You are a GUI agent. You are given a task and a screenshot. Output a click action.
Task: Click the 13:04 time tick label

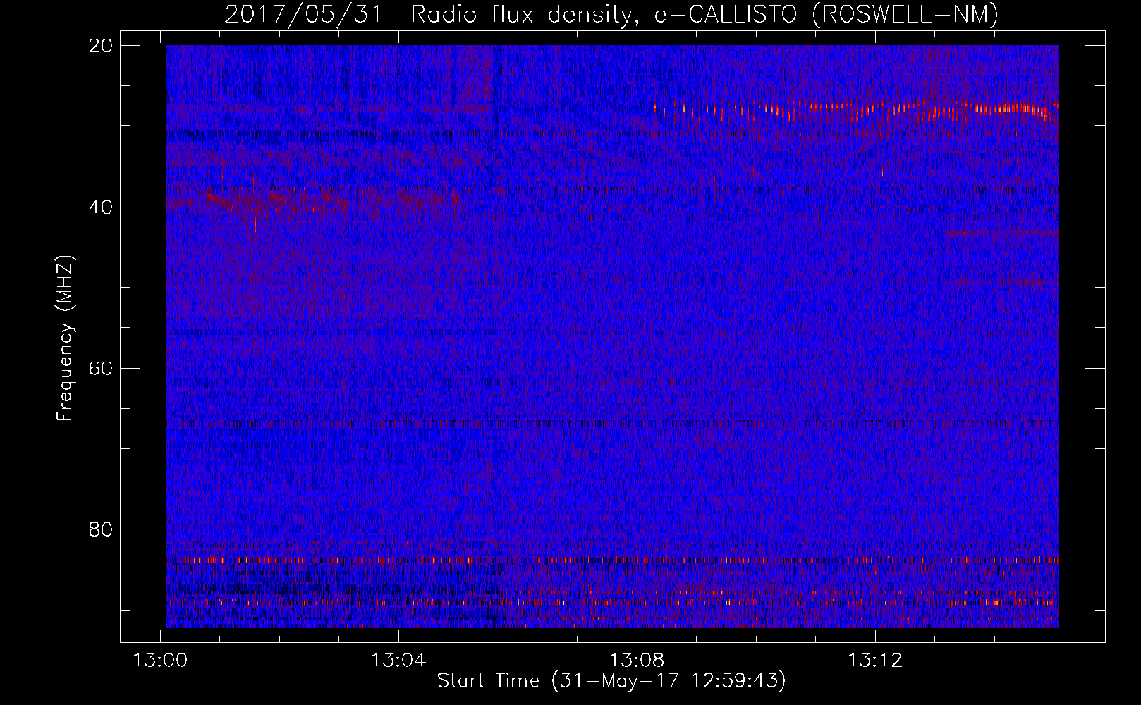(399, 661)
